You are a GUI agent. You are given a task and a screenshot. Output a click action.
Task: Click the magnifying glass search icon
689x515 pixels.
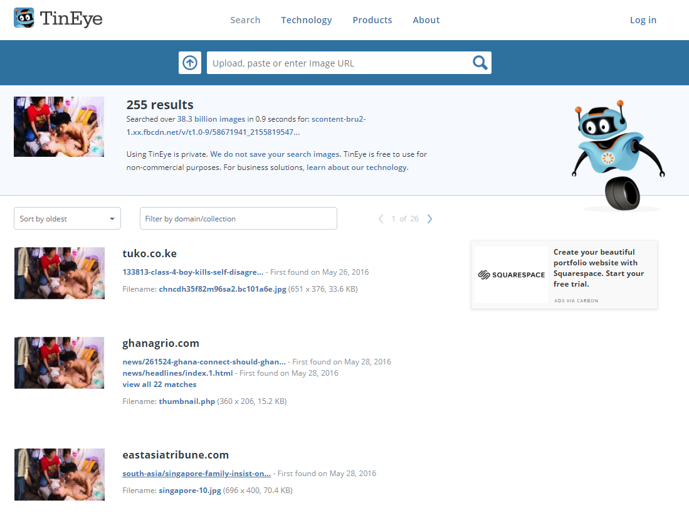pos(480,63)
